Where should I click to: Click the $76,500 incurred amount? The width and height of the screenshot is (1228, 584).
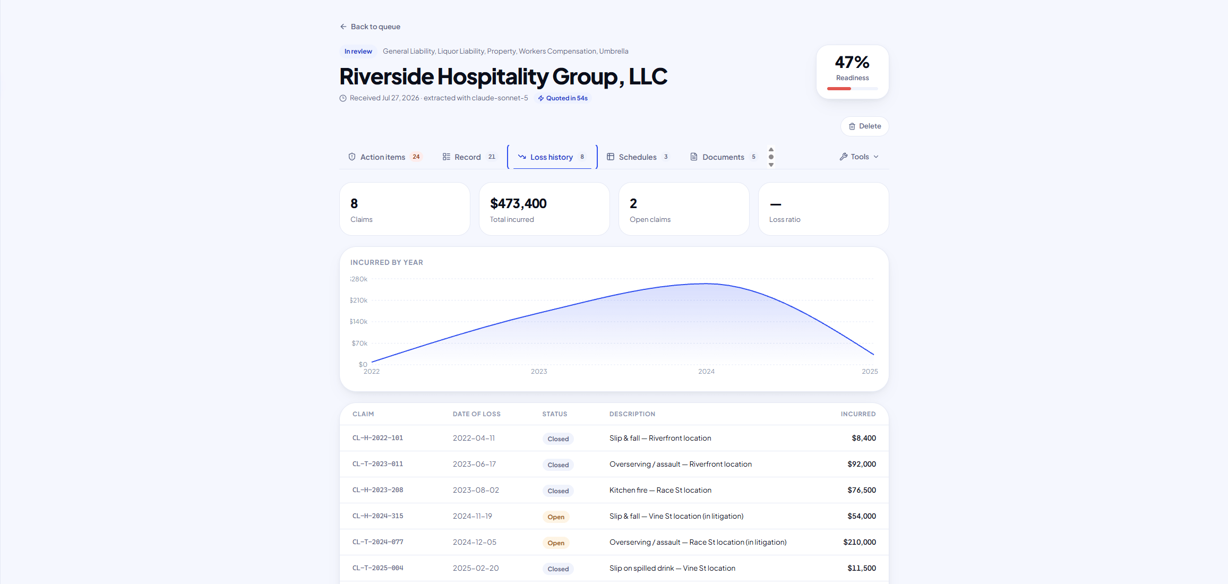tap(862, 491)
